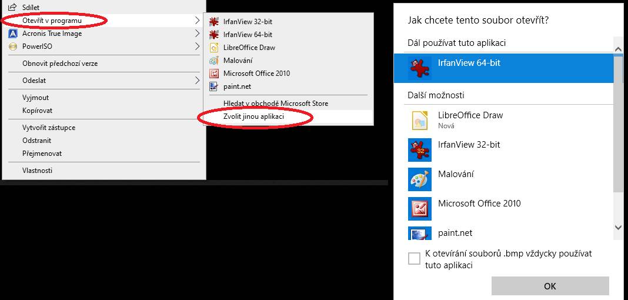
Task: Click Malování palette icon in submenu
Action: click(214, 61)
